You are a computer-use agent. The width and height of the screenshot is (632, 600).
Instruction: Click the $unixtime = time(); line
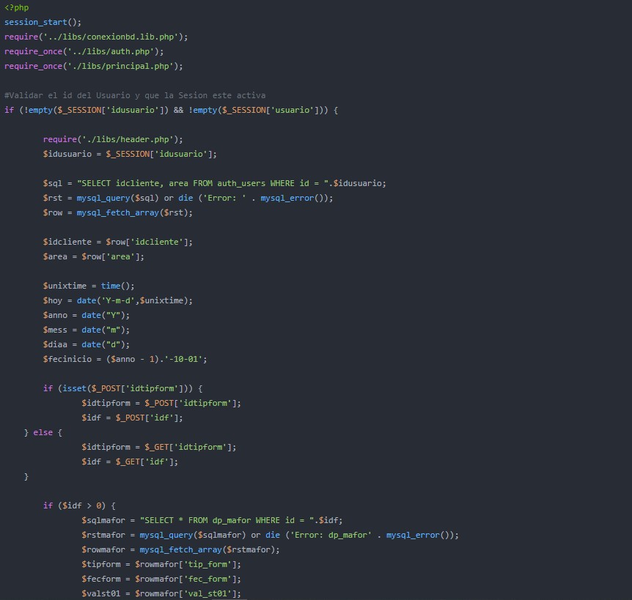[x=89, y=286]
